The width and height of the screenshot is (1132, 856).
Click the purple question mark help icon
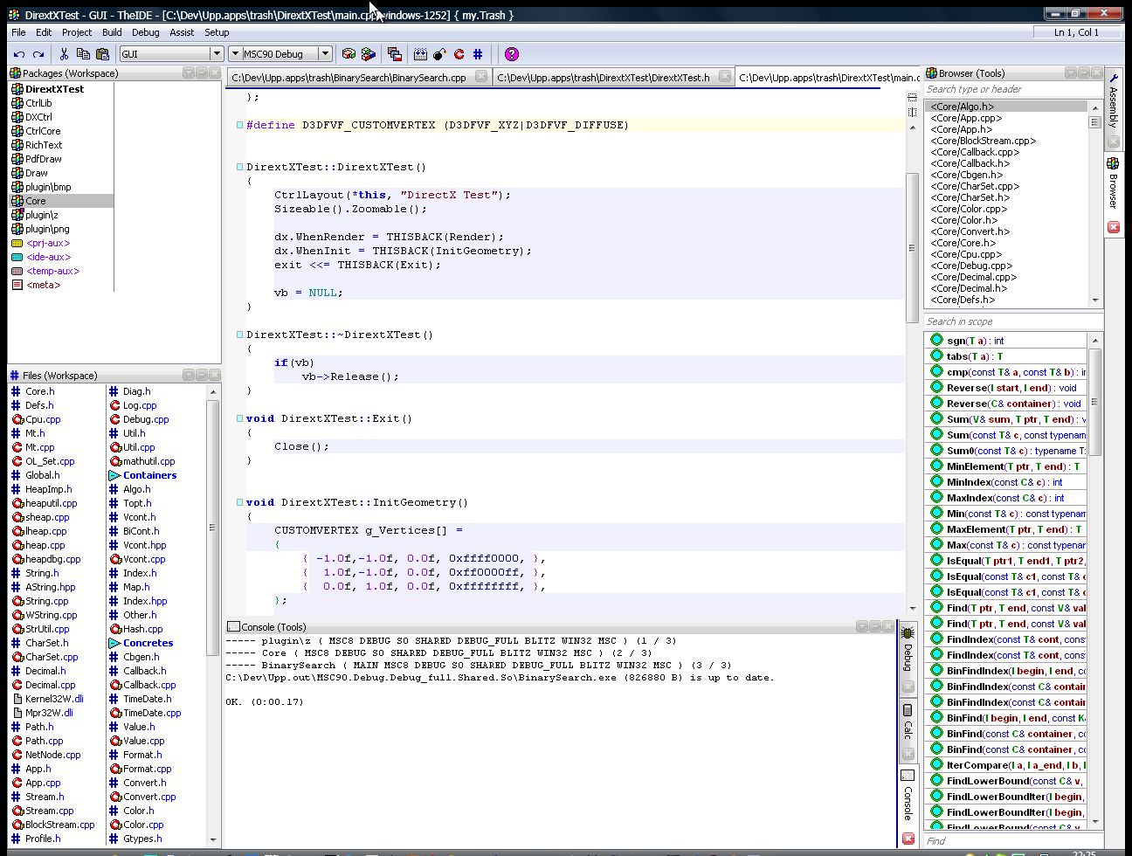pos(512,54)
